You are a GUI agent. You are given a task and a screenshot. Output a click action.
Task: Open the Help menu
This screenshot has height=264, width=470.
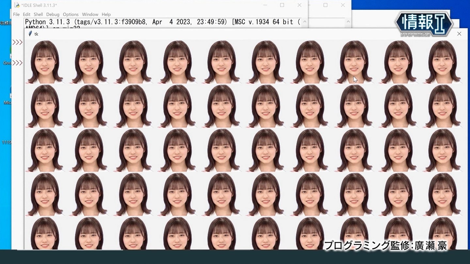tap(106, 14)
